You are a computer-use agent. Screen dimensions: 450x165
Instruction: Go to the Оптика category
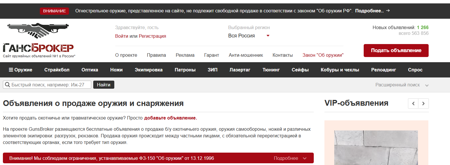pyautogui.click(x=90, y=70)
